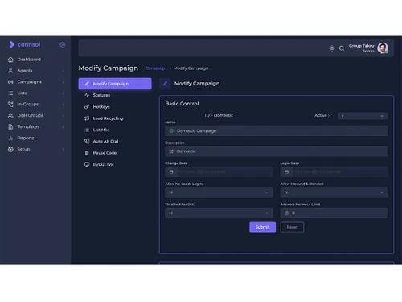Open Allow No-Leads Logins dropdown
The width and height of the screenshot is (402, 302).
coord(219,192)
